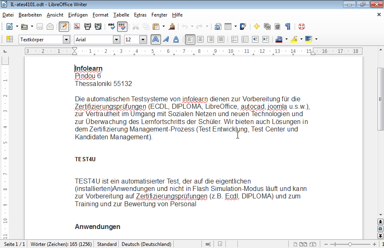This screenshot has width=384, height=248.
Task: Decrease paragraph indent
Action: click(255, 39)
